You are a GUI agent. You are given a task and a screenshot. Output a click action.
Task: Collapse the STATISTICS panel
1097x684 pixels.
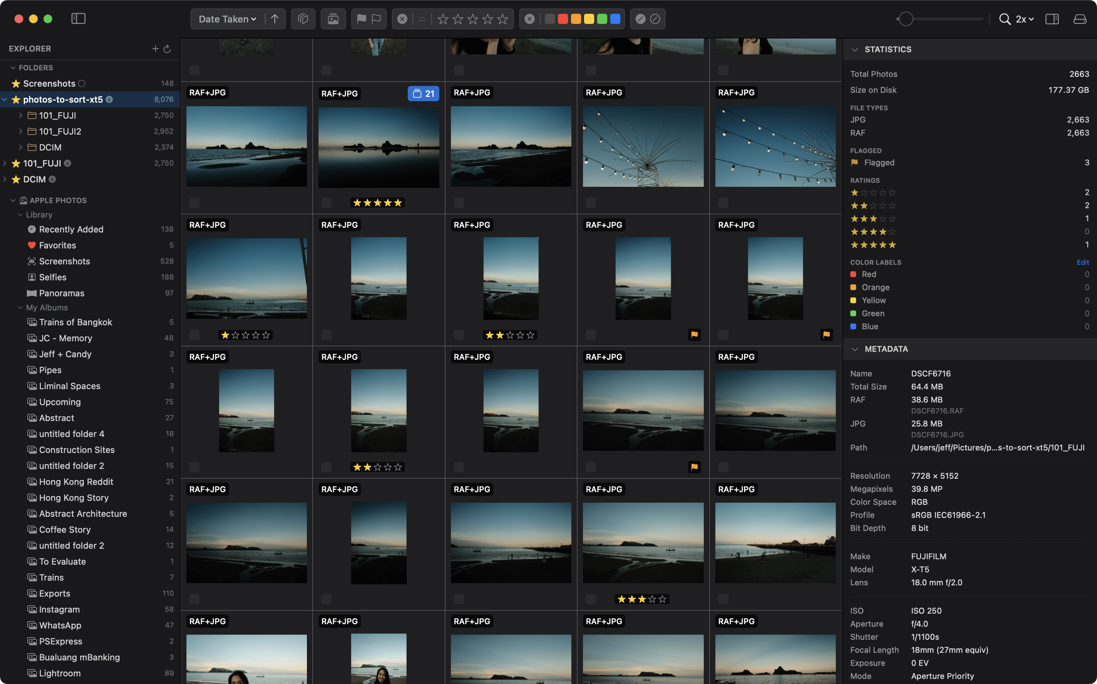[x=855, y=49]
